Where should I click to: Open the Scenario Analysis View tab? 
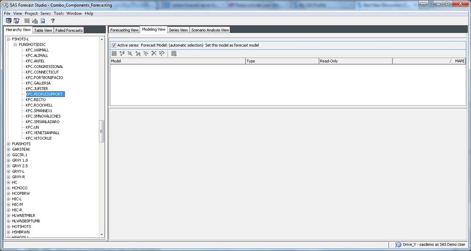210,30
